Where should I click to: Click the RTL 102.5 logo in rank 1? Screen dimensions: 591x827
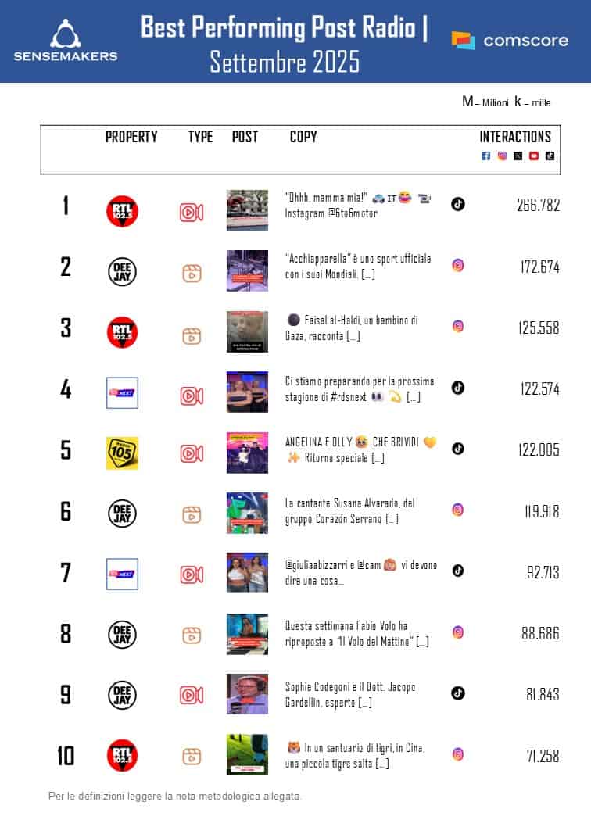pyautogui.click(x=122, y=211)
